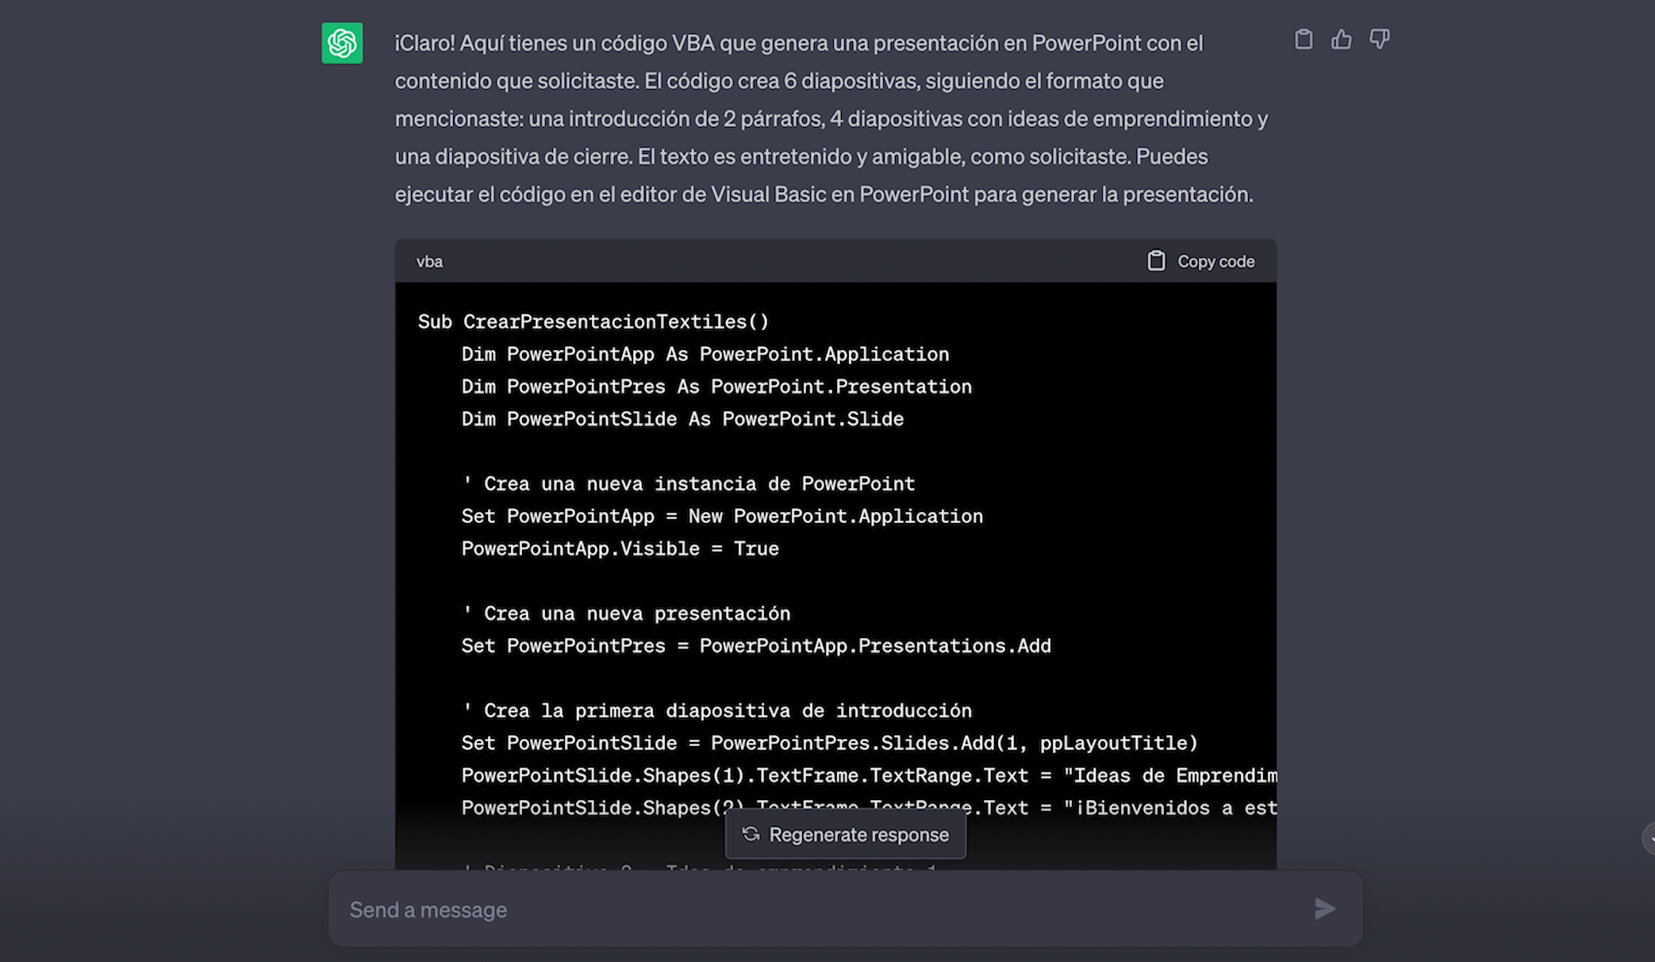This screenshot has width=1655, height=962.
Task: Click inside the dark code editor area
Action: tap(833, 556)
